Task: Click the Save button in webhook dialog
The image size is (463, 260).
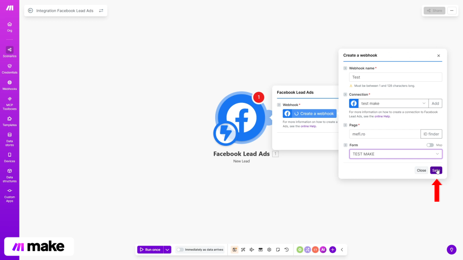Action: click(x=436, y=170)
